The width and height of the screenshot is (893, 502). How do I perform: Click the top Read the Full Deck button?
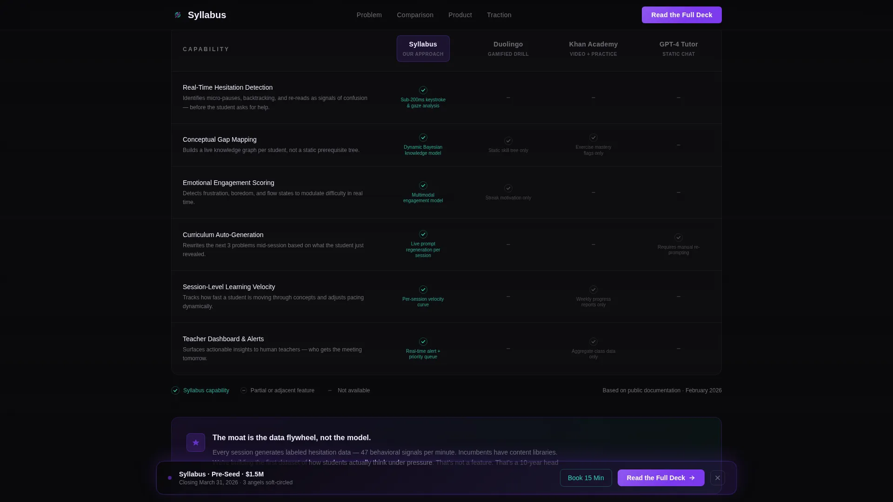point(682,15)
